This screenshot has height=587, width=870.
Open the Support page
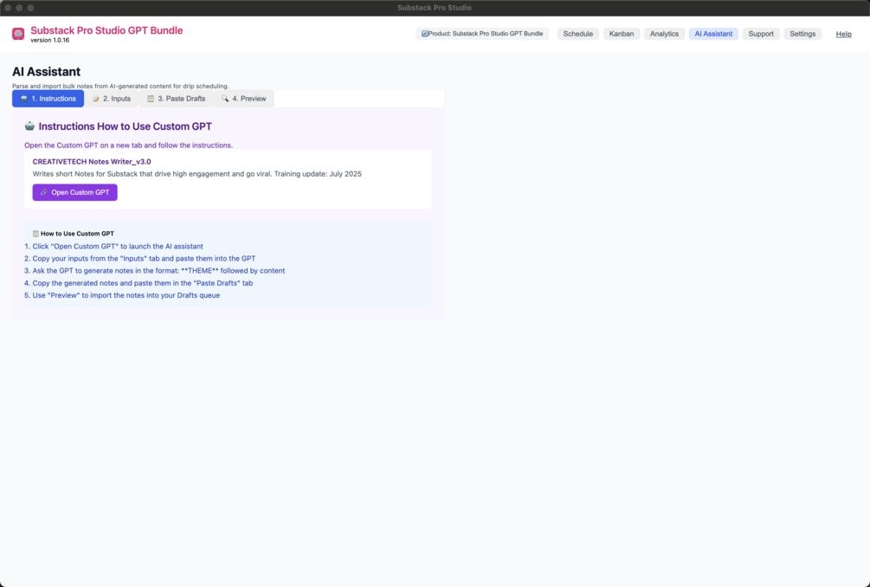761,34
